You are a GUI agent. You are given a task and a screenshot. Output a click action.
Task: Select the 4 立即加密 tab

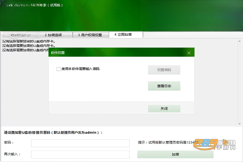coord(126,35)
